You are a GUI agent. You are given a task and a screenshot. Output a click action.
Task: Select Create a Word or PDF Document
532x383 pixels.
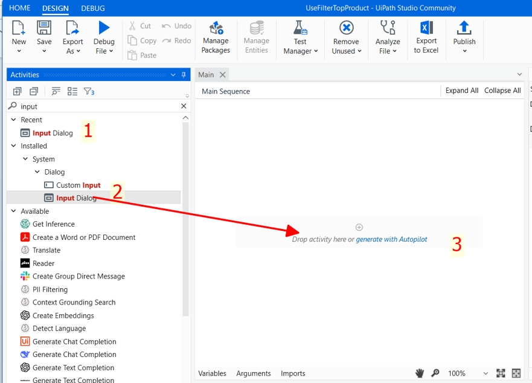(84, 237)
